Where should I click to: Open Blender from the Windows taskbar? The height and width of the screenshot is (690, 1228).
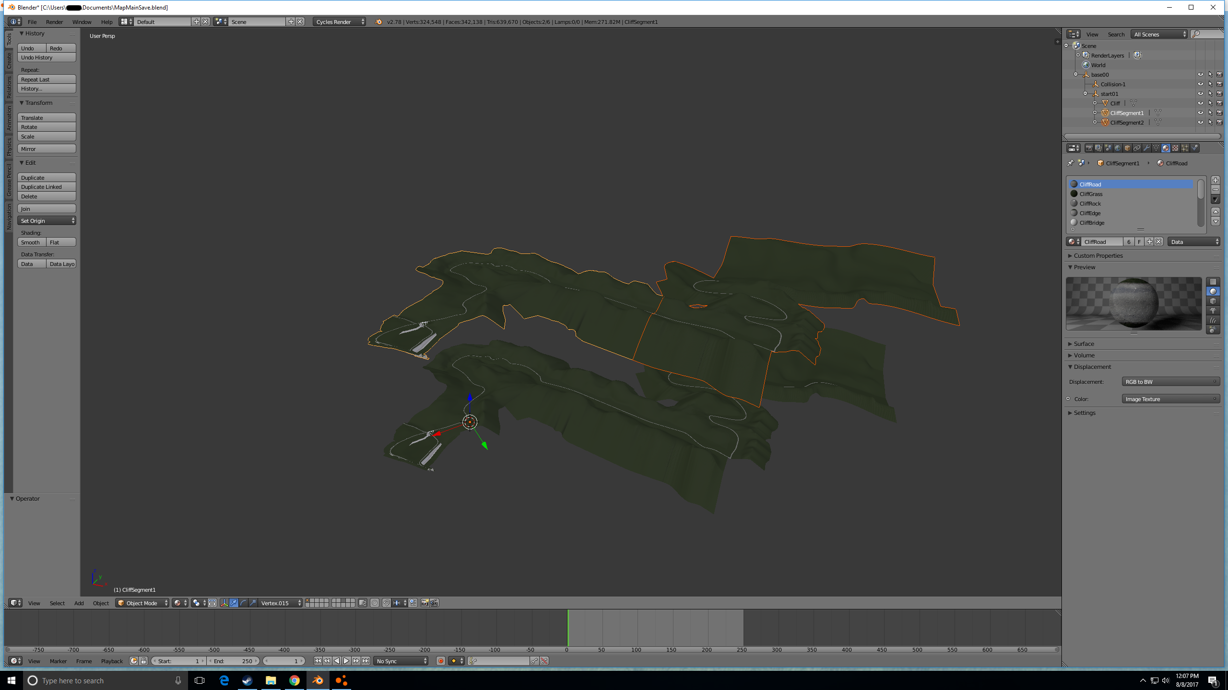coord(318,680)
